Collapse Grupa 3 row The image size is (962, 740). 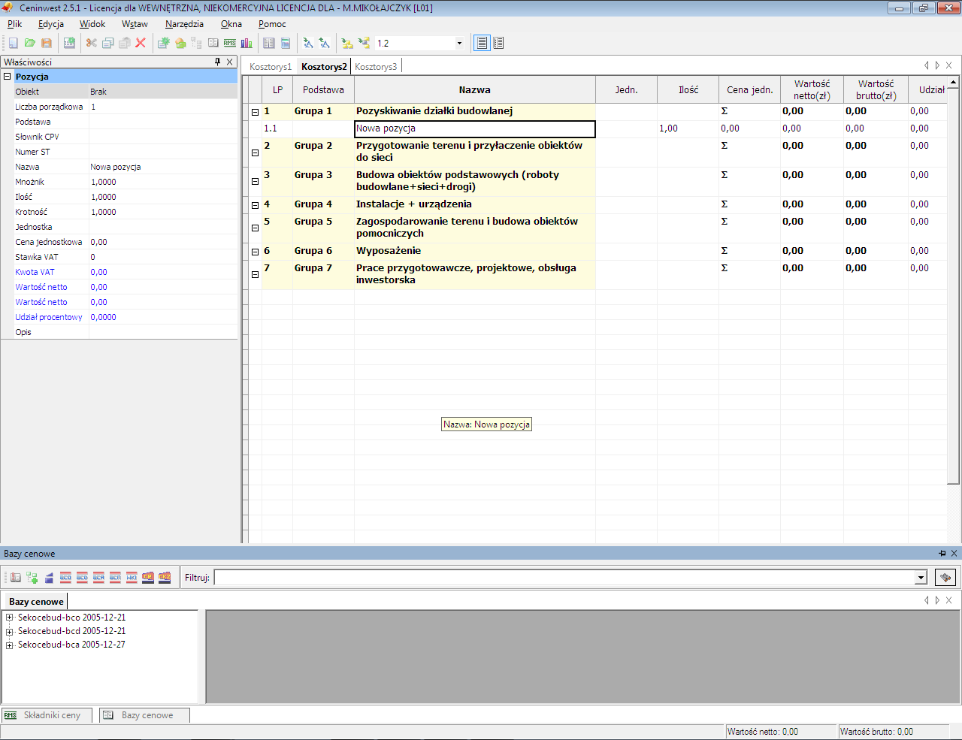point(255,182)
